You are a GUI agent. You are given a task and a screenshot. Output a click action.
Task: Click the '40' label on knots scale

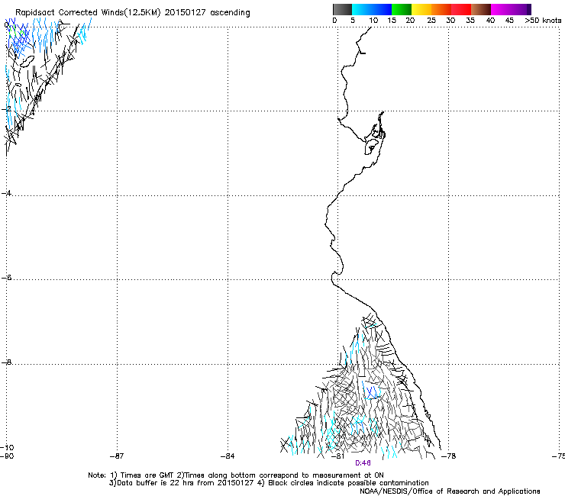[x=490, y=21]
